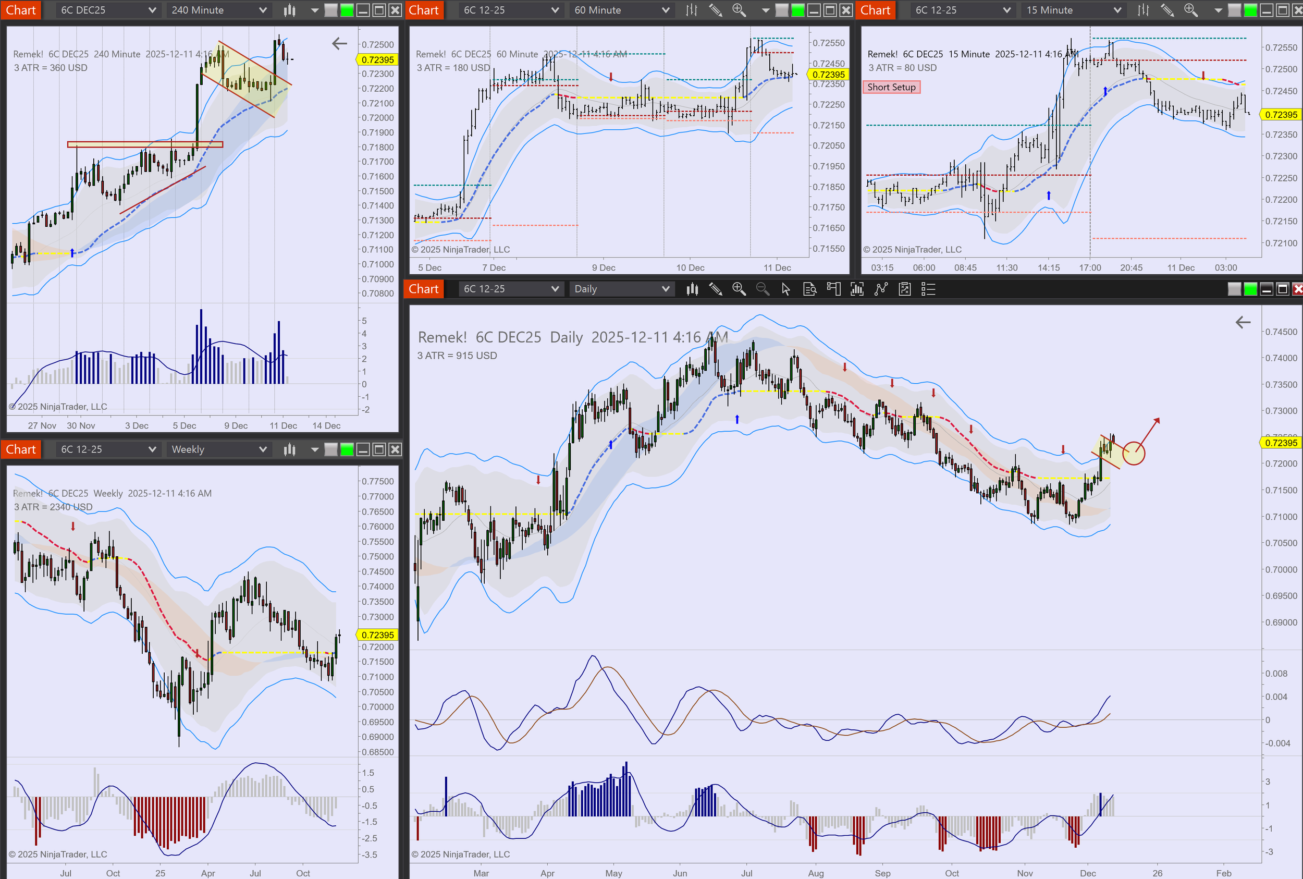
Task: Expand toolbar overflow arrow in 240 Minute chart
Action: click(x=314, y=10)
